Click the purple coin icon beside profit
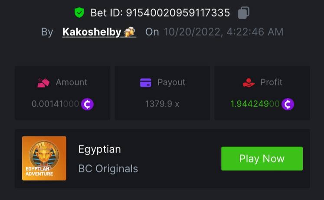This screenshot has height=200, width=324. 288,104
